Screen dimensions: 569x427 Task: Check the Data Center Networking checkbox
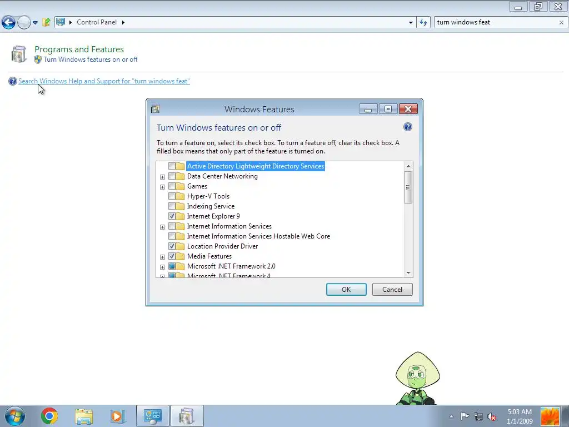(x=172, y=176)
